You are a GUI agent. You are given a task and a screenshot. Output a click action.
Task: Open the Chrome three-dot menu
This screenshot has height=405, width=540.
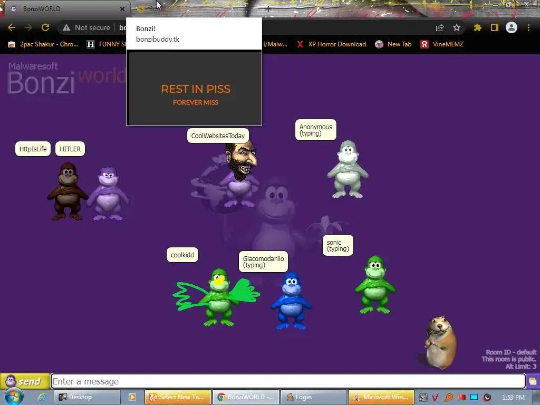(528, 27)
